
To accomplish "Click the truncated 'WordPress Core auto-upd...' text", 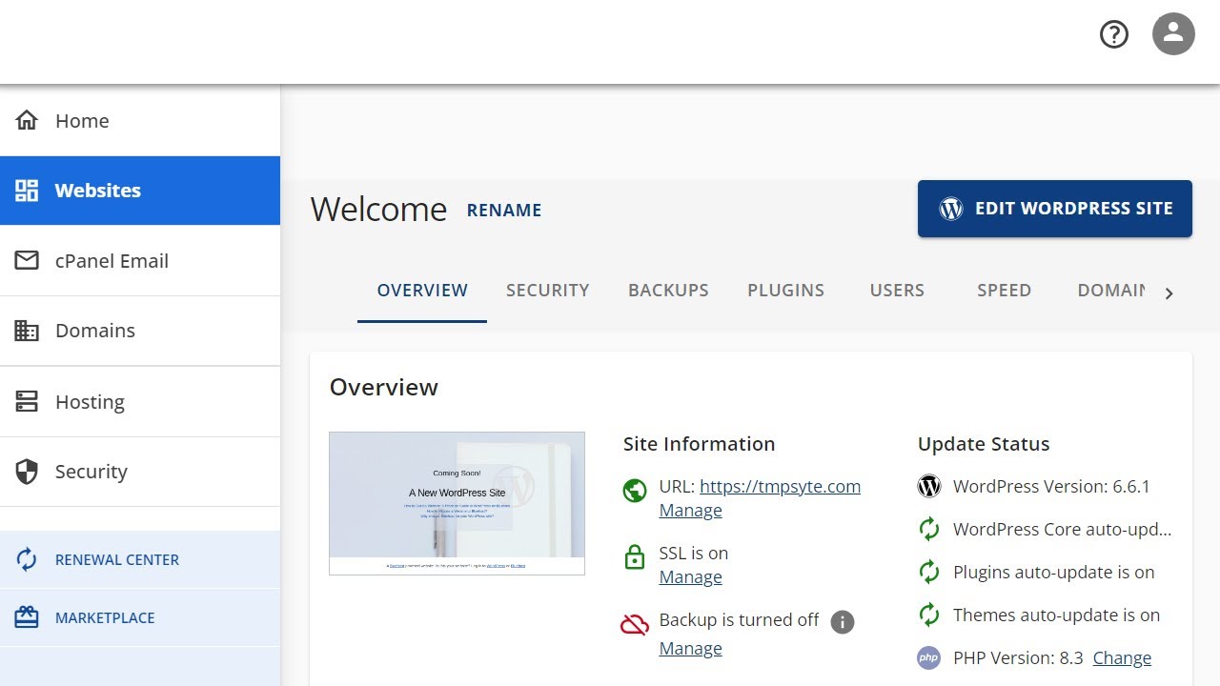I will click(1063, 529).
